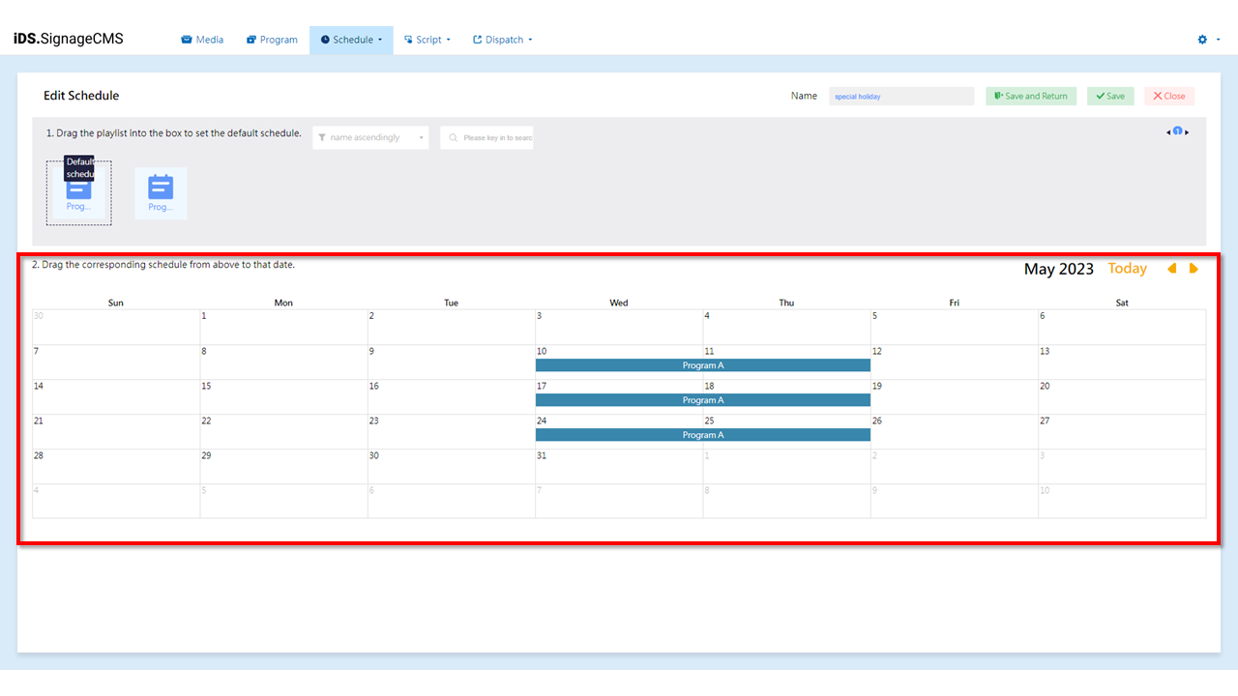This screenshot has width=1238, height=696.
Task: Click the blue page 1 indicator badge
Action: [1177, 130]
